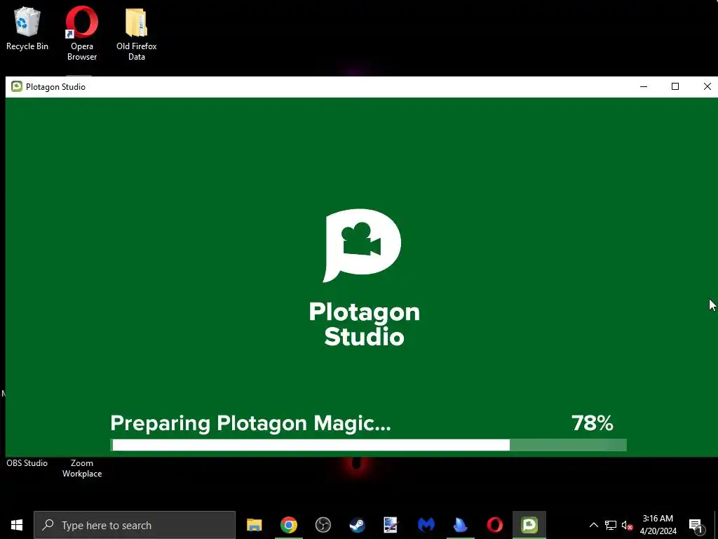Open Malwarebytes from the taskbar
Image resolution: width=718 pixels, height=539 pixels.
pos(426,525)
